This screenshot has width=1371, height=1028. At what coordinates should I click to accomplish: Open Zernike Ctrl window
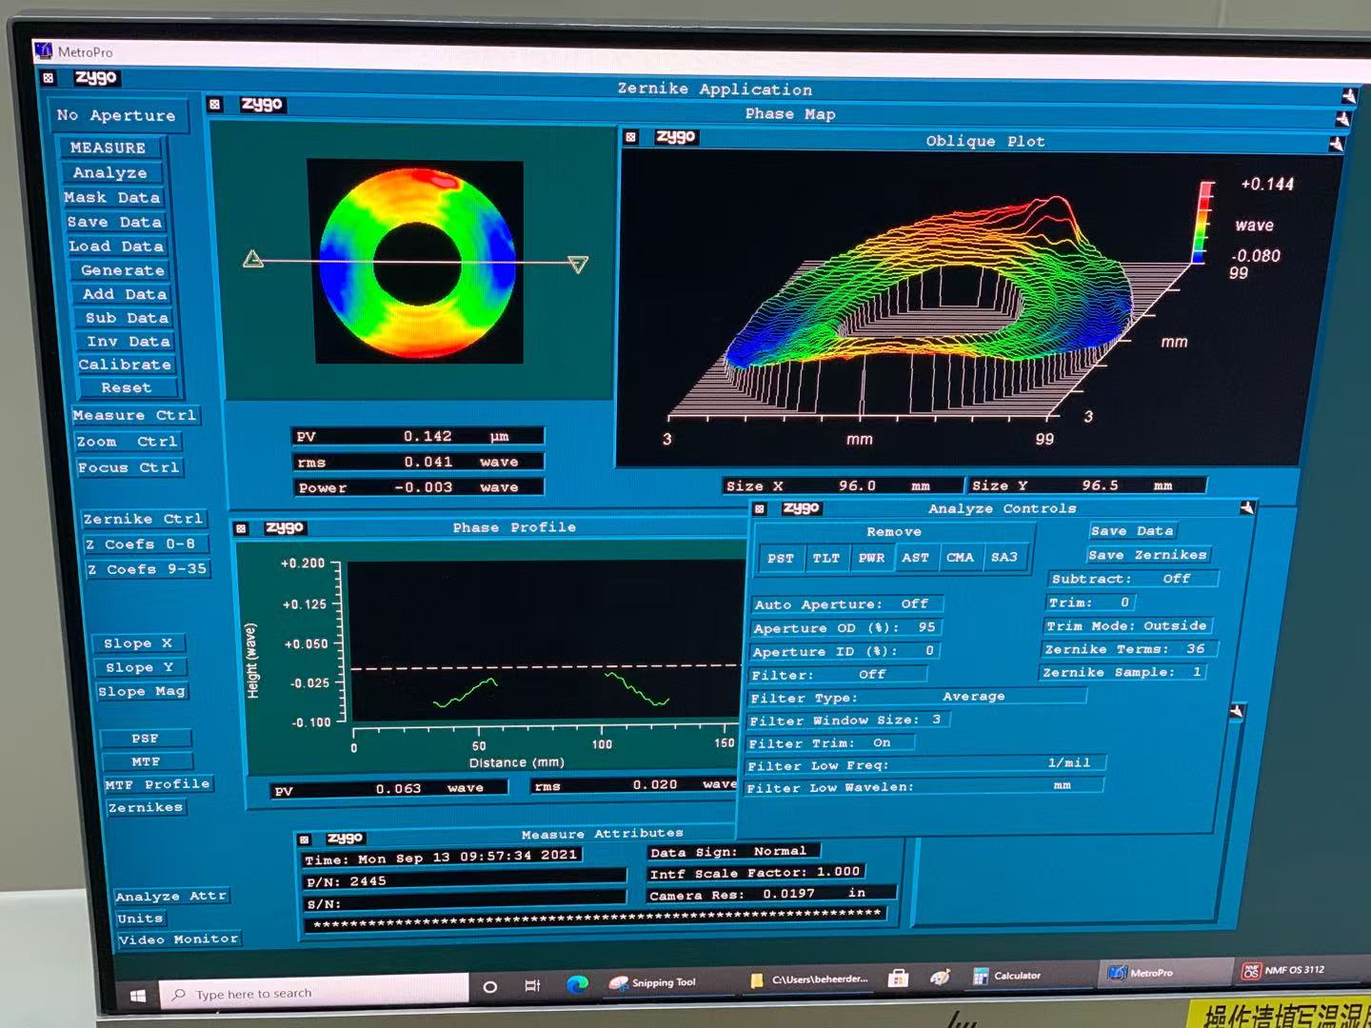point(143,519)
